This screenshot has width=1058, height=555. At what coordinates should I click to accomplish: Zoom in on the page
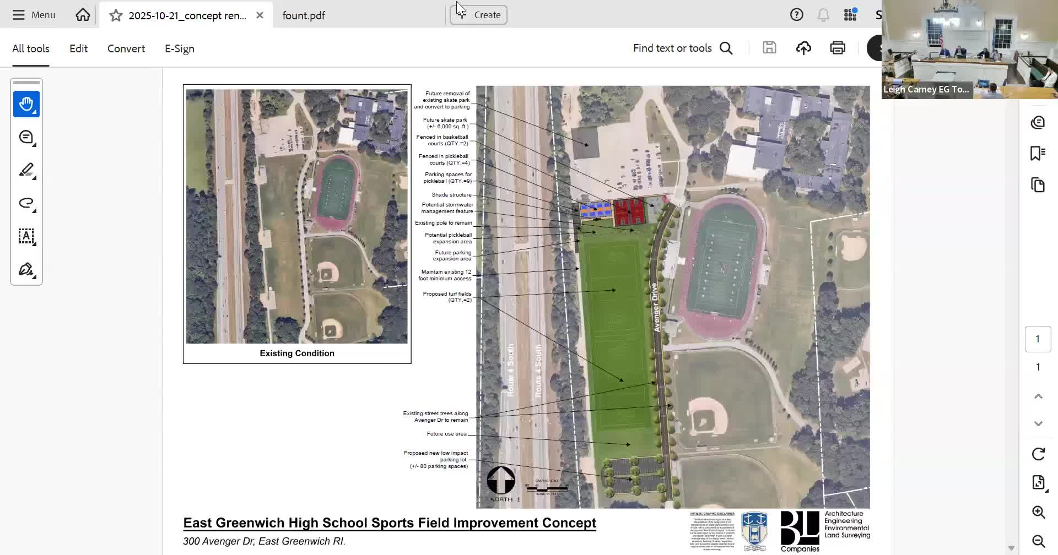pyautogui.click(x=1039, y=512)
